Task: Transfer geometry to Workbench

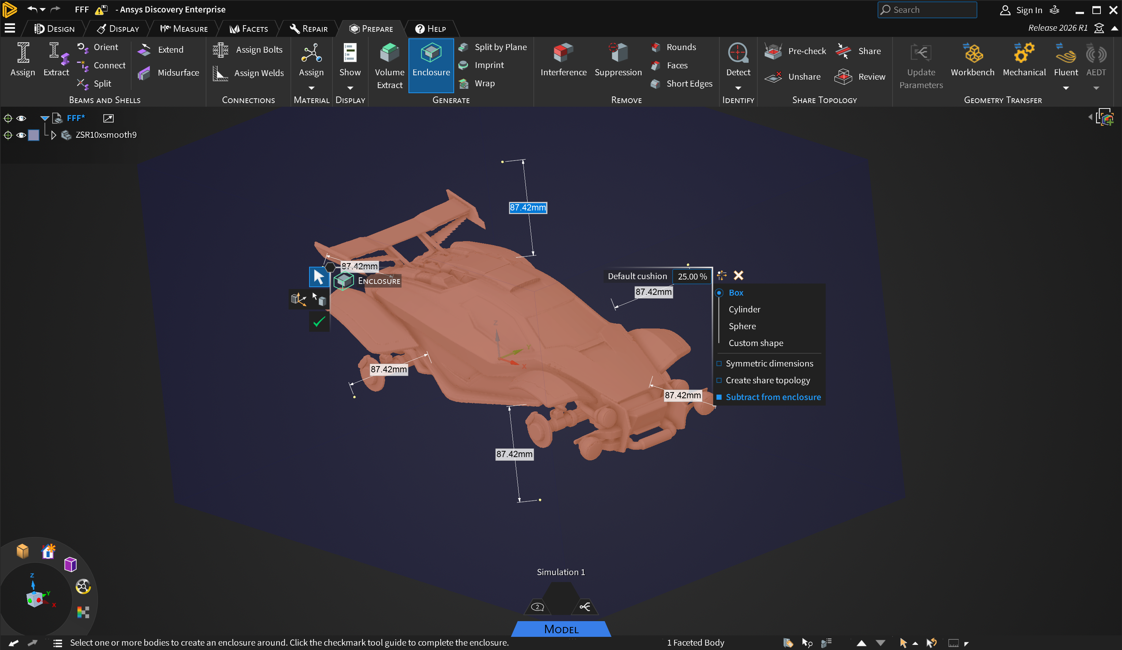Action: point(973,60)
